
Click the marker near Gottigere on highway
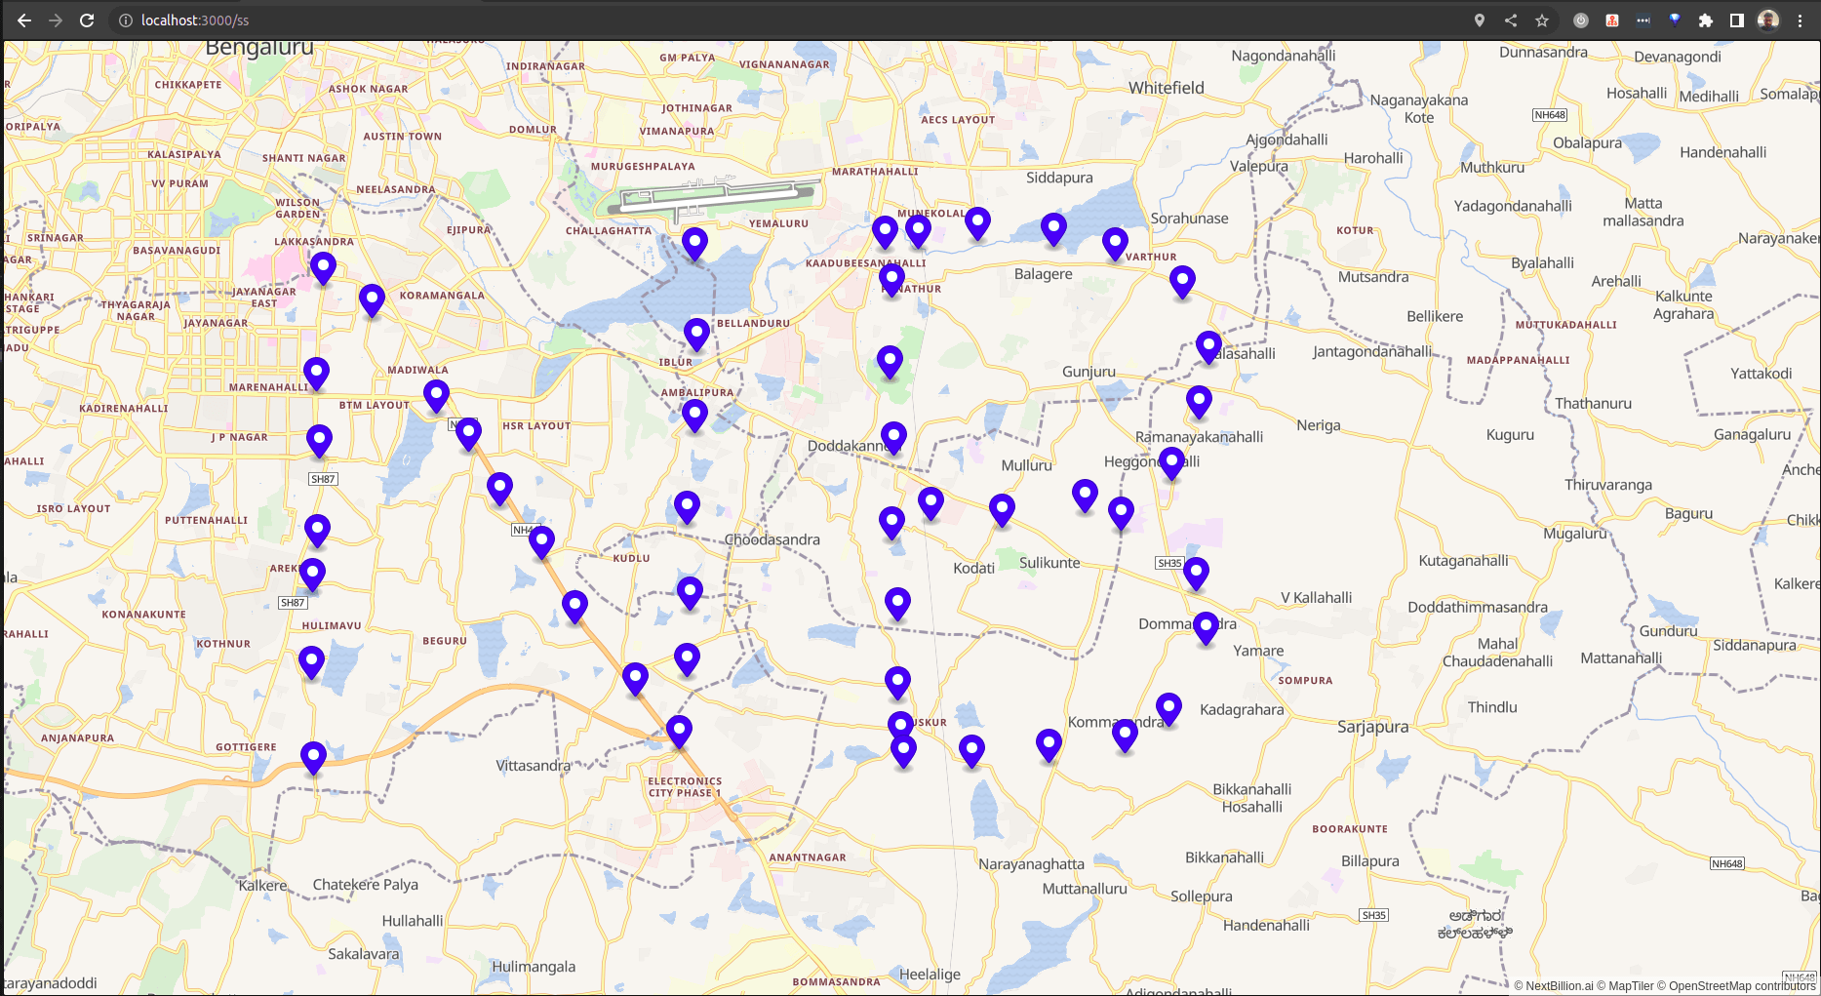[313, 757]
